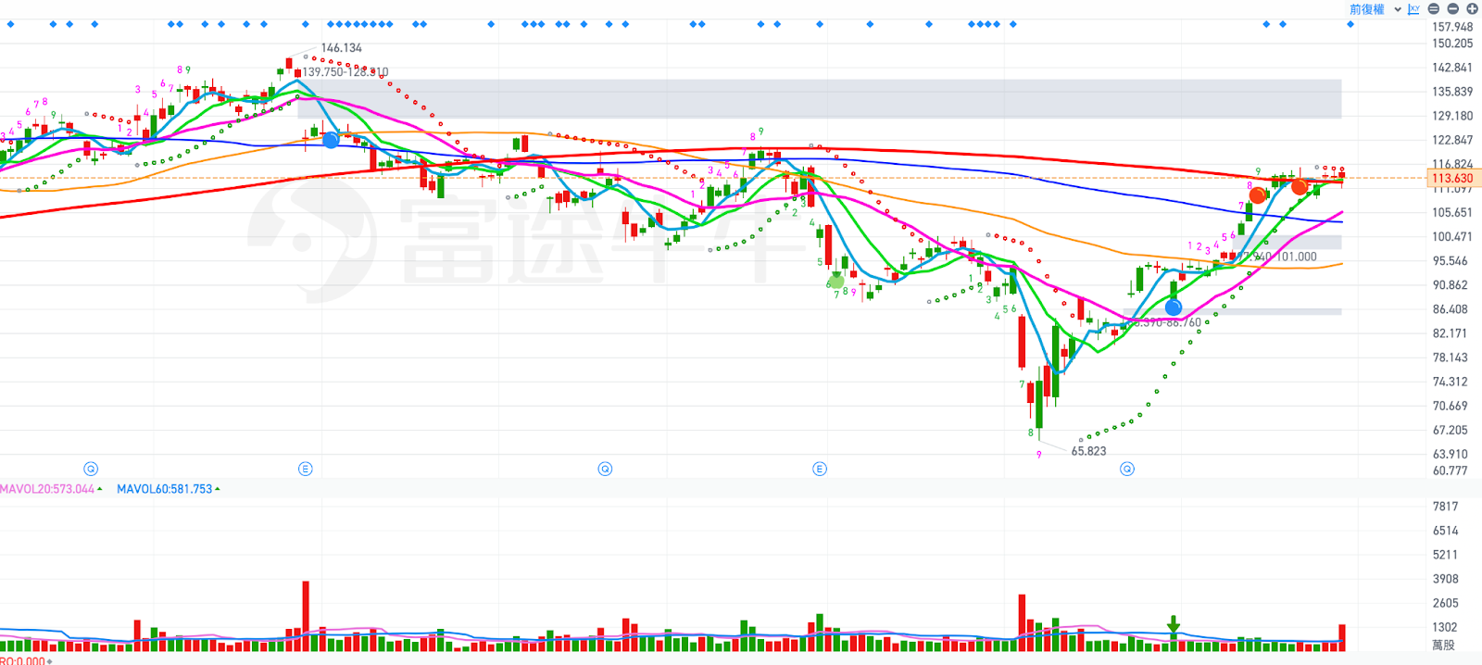The image size is (1482, 665).
Task: Click the blue signal dot near the 146.134 peak decline
Action: click(x=331, y=140)
